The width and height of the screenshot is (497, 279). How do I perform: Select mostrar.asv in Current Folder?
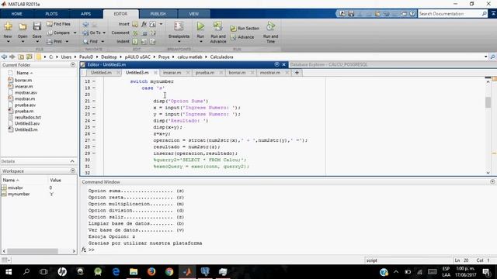(x=26, y=93)
